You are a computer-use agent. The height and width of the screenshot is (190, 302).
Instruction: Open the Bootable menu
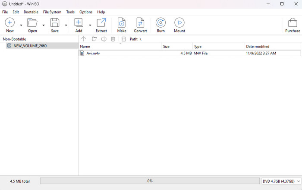click(x=31, y=12)
